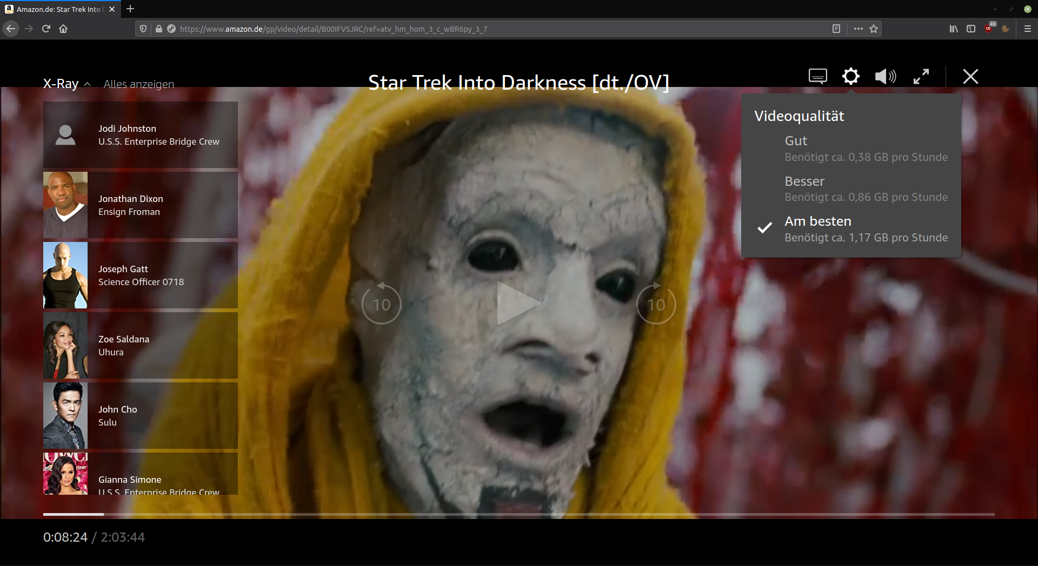This screenshot has height=566, width=1038.
Task: Click John Cho's photo thumbnail
Action: (x=65, y=416)
